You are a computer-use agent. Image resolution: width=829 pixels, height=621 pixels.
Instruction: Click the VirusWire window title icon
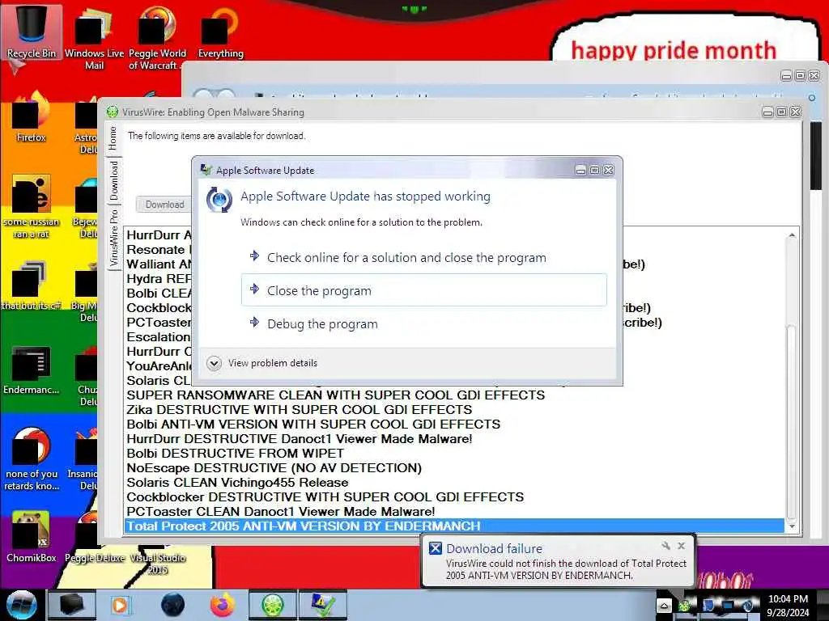(113, 112)
